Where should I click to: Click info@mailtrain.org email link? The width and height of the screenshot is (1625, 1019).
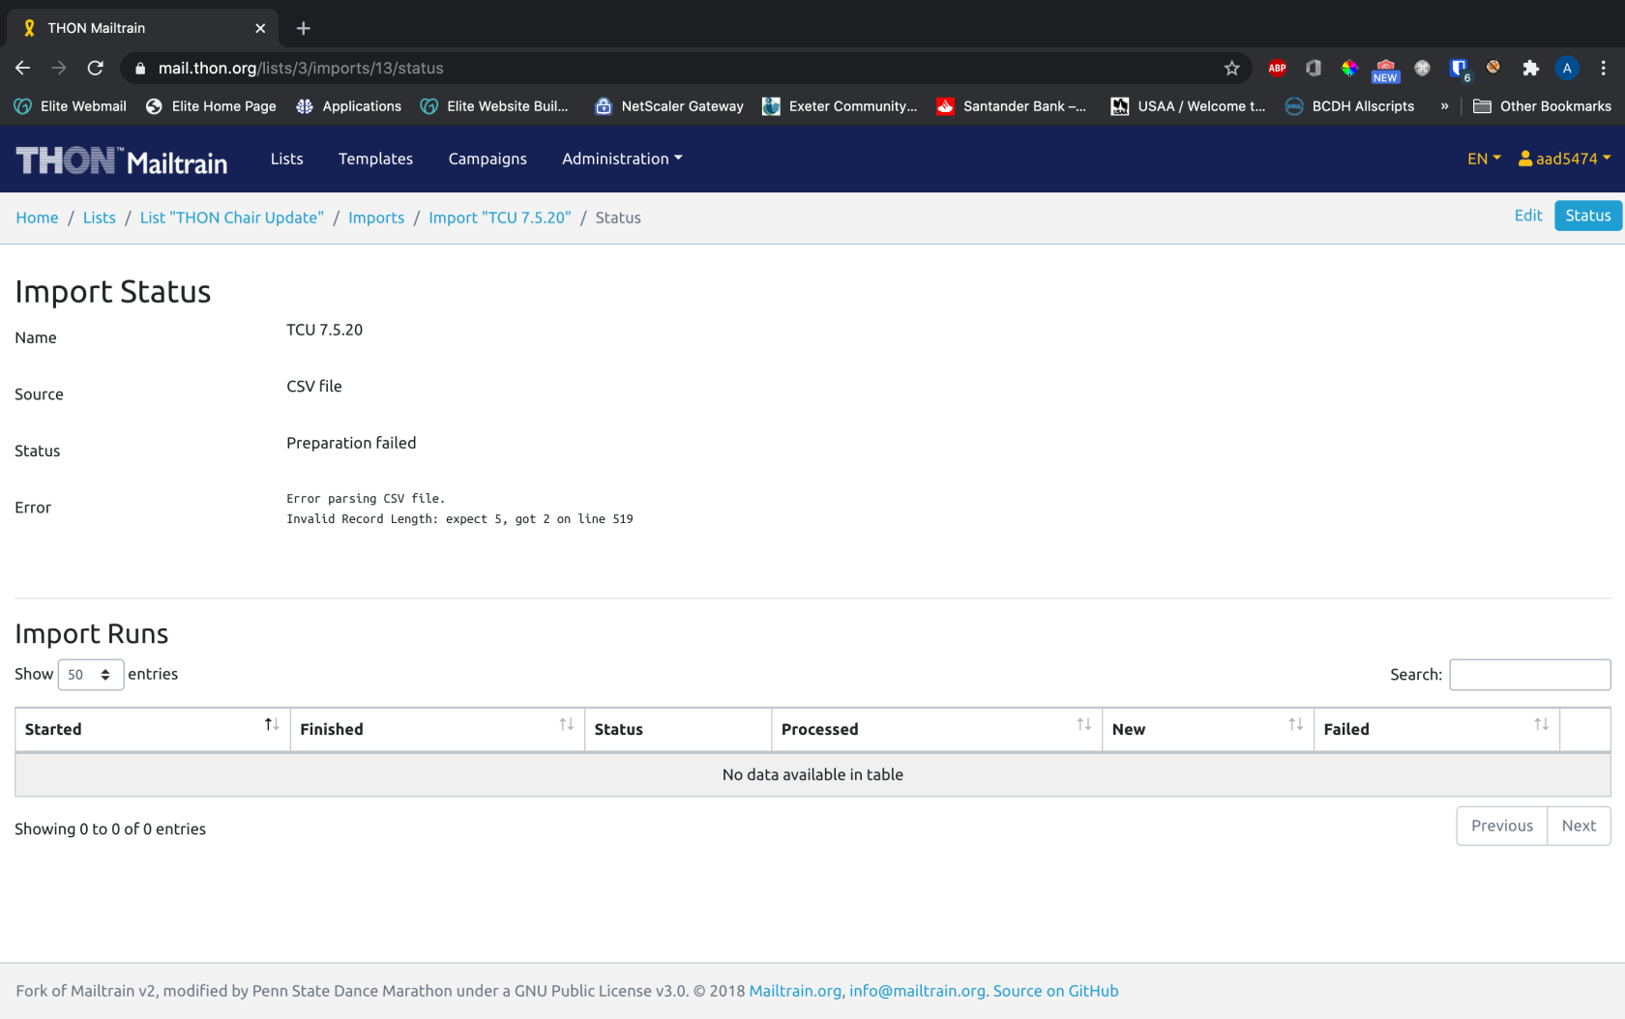pyautogui.click(x=917, y=991)
